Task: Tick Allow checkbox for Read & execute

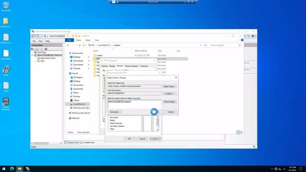Action: pos(142,123)
